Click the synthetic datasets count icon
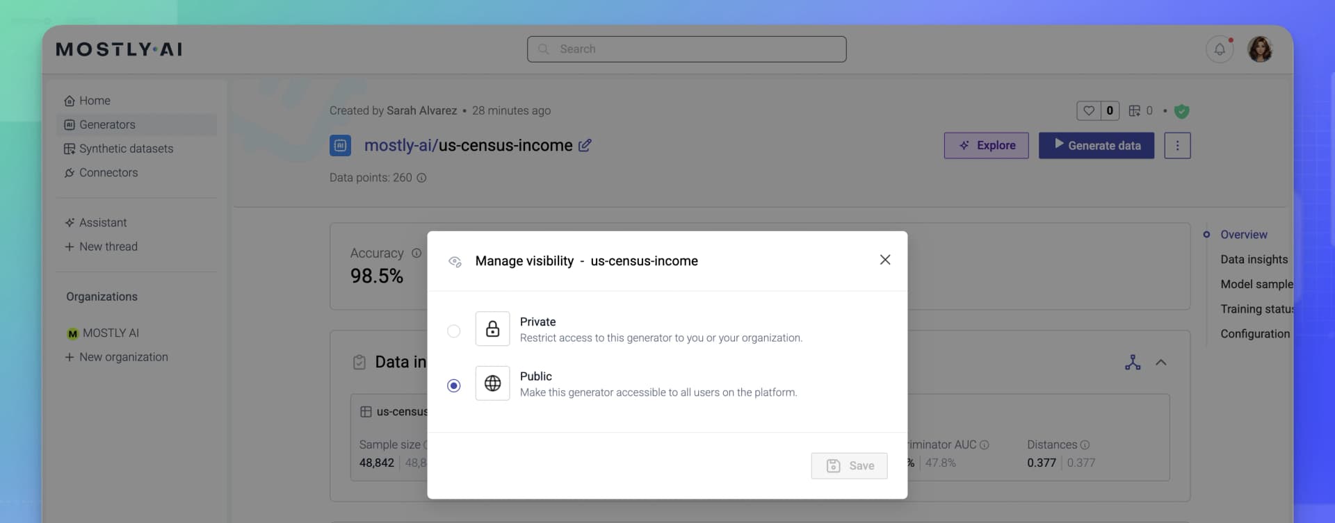 (x=1134, y=110)
